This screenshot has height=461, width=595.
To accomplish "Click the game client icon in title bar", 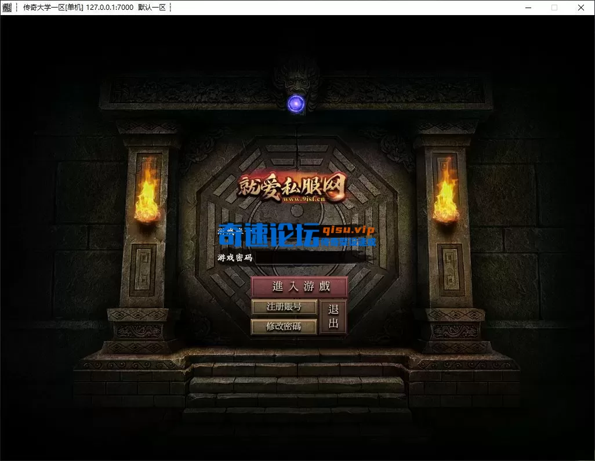I will point(8,8).
